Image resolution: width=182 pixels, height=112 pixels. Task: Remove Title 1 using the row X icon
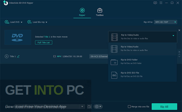tap(179, 52)
